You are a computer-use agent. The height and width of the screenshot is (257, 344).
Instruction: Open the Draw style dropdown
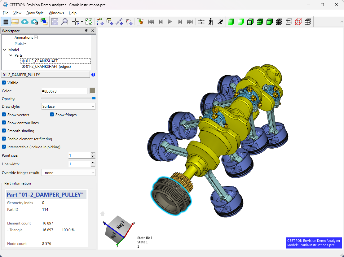coord(68,107)
